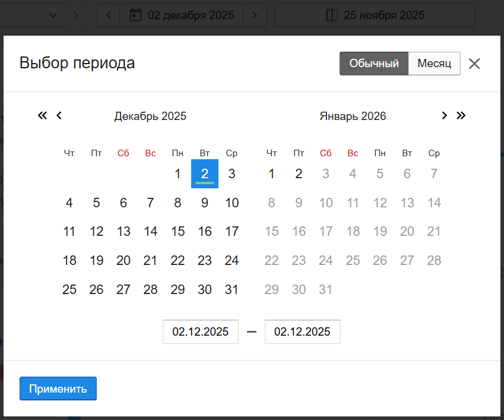This screenshot has width=504, height=420.
Task: Click compare icon beside 25 ноября 2025
Action: tap(331, 15)
